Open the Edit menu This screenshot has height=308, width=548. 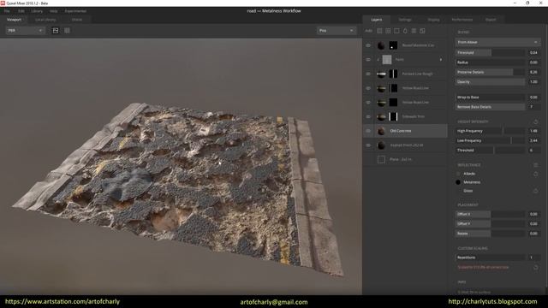pos(21,11)
